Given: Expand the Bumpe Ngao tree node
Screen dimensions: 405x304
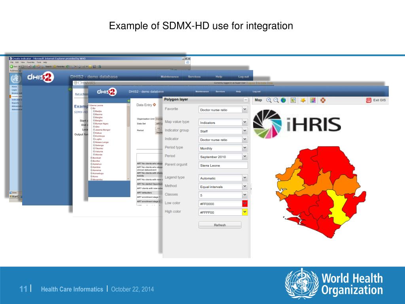Looking at the screenshot, I should pos(94,123).
